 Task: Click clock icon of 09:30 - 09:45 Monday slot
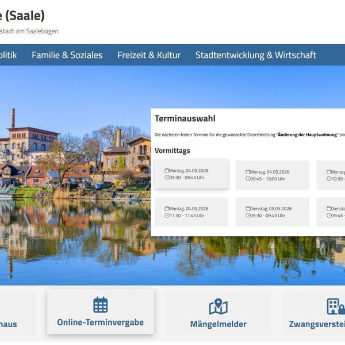point(167,177)
